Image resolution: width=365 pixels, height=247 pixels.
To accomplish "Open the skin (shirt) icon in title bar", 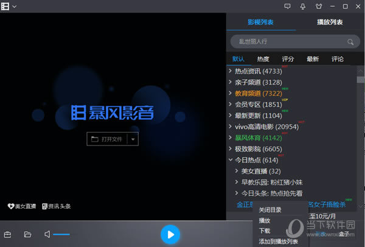I will tap(318, 6).
